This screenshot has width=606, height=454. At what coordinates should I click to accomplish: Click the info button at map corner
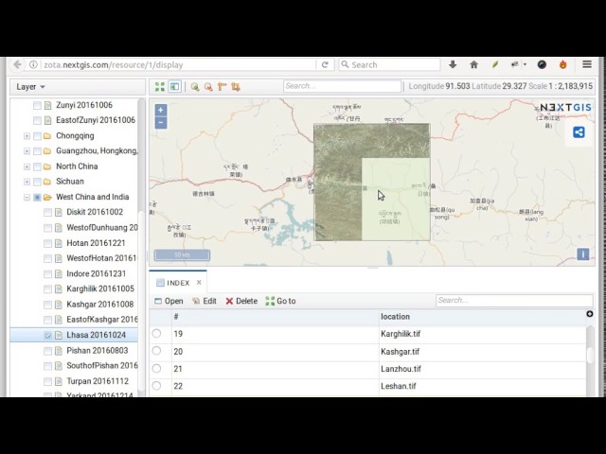click(x=583, y=254)
